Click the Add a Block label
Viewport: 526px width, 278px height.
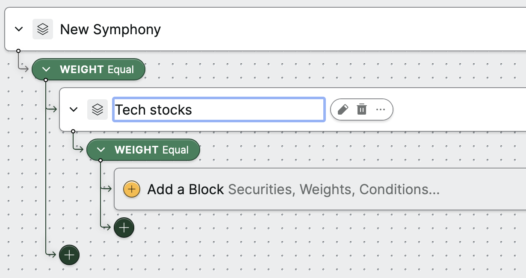pos(186,189)
